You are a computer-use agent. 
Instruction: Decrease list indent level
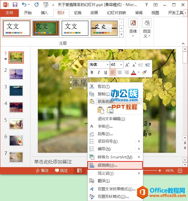coord(141,65)
